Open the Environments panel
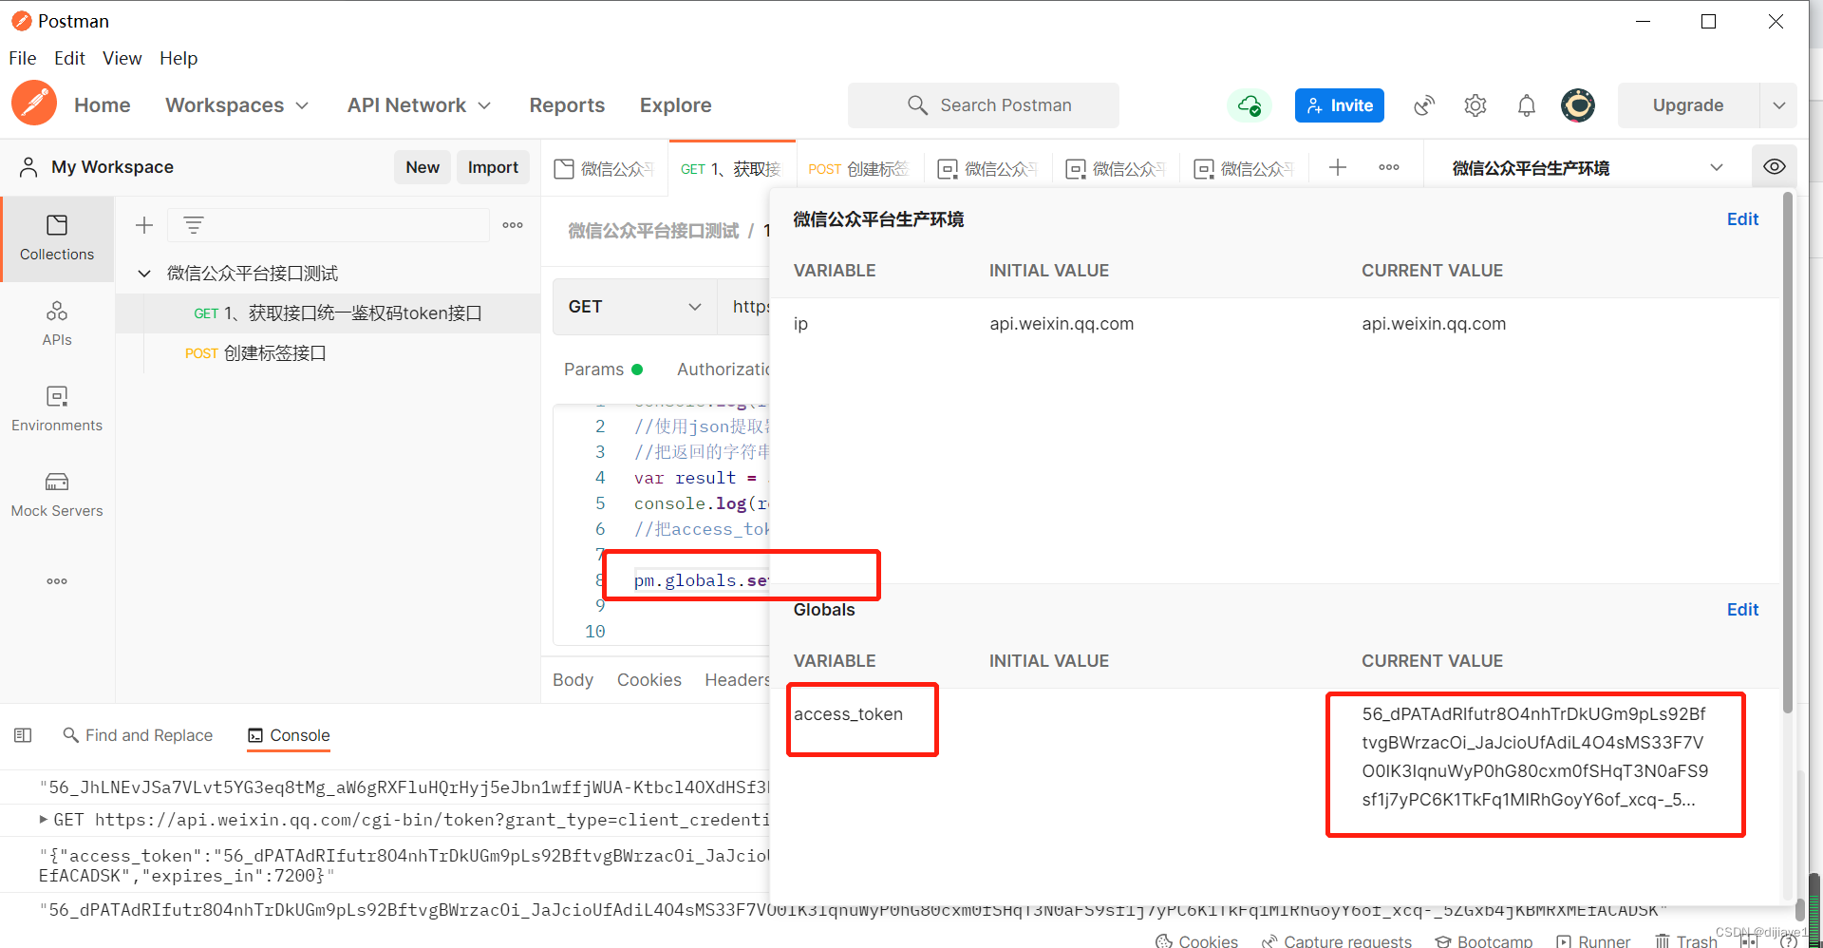Viewport: 1823px width, 948px height. pos(57,408)
